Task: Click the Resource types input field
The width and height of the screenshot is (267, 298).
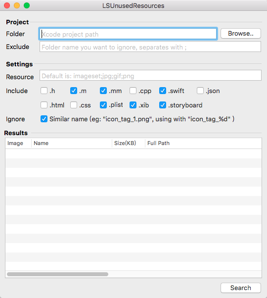Action: pos(150,75)
